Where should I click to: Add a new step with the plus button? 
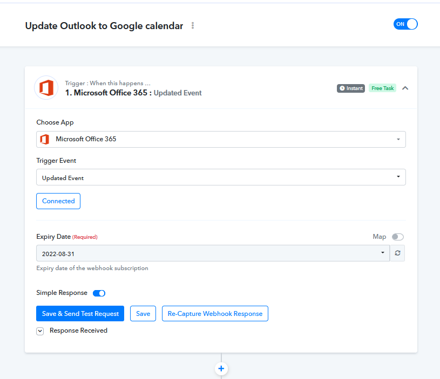point(221,369)
